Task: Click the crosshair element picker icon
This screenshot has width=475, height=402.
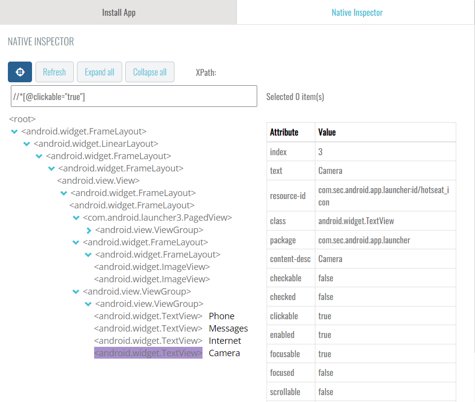Action: click(x=20, y=72)
